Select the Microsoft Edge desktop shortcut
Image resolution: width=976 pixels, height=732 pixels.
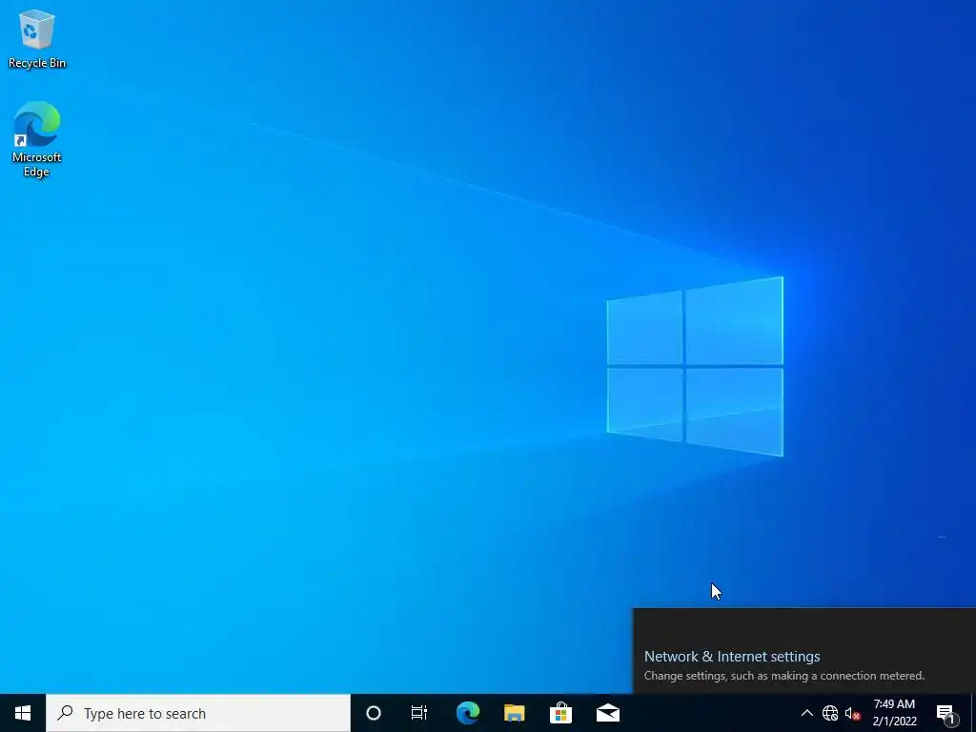[37, 139]
